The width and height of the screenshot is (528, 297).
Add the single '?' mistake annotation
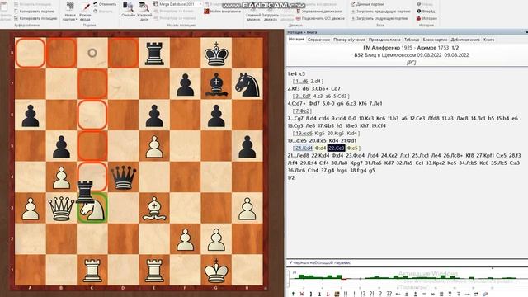click(x=380, y=294)
